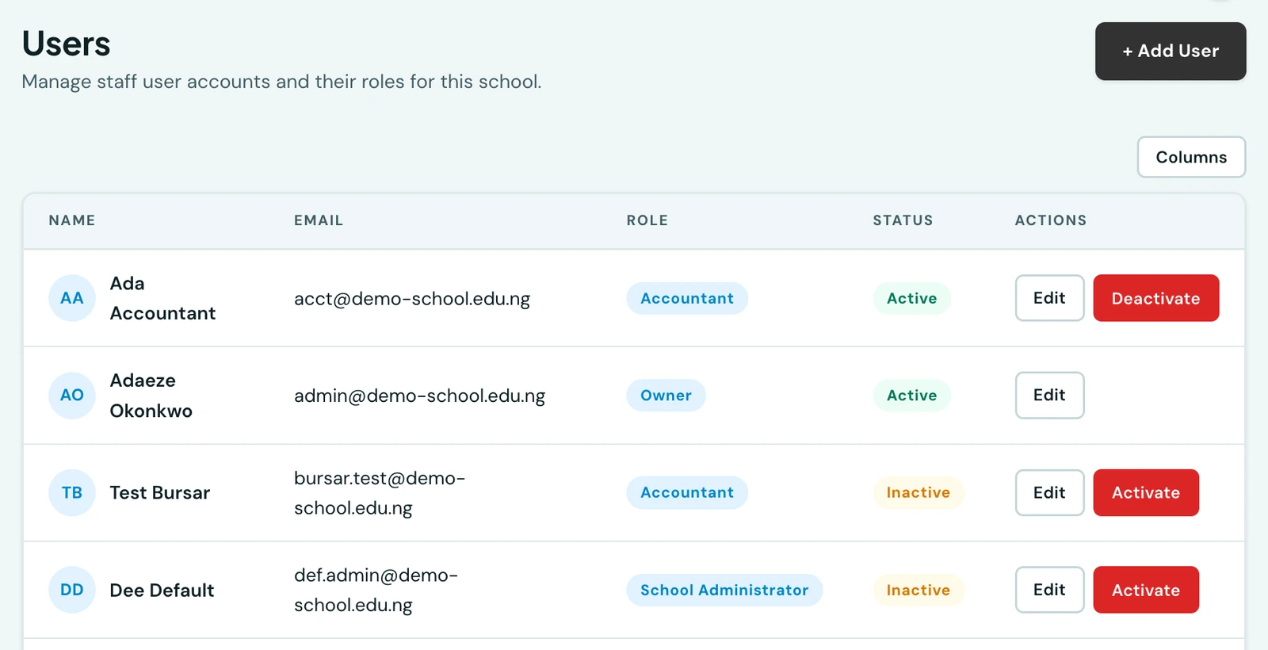Click the 'Manage staff user accounts' description text
Screen dimensions: 1268x650
click(x=281, y=82)
